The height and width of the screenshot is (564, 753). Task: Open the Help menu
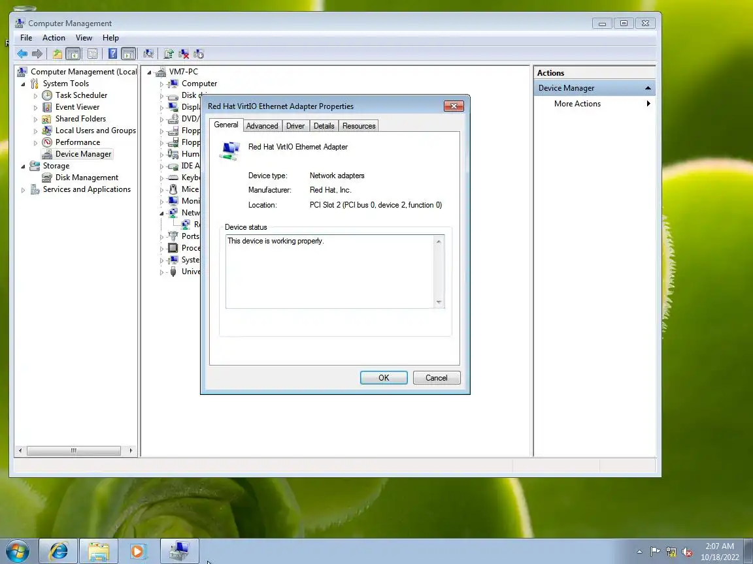[x=110, y=38]
